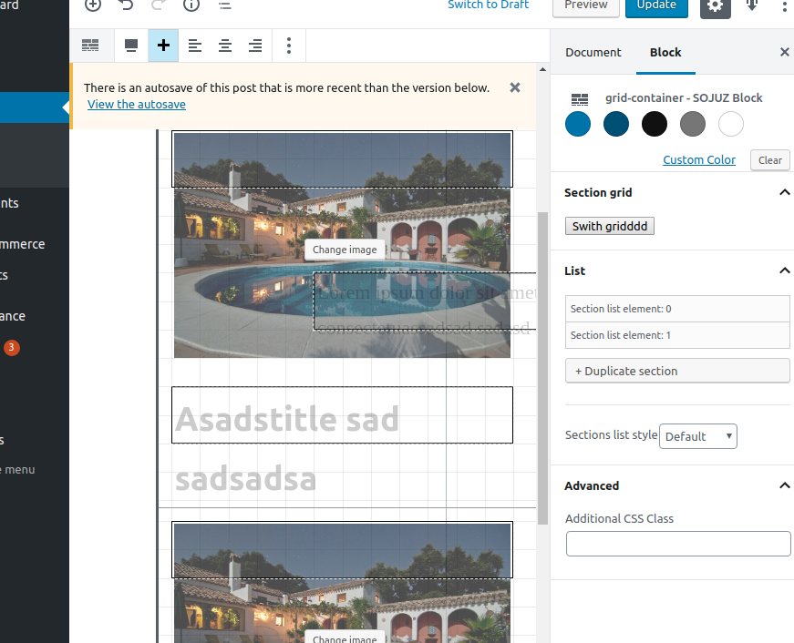Align text center
794x643 pixels.
click(x=225, y=46)
